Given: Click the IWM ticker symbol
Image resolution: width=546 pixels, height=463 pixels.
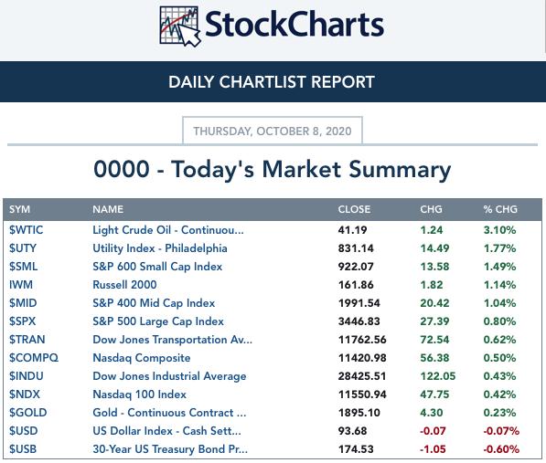Looking at the screenshot, I should click(x=21, y=285).
